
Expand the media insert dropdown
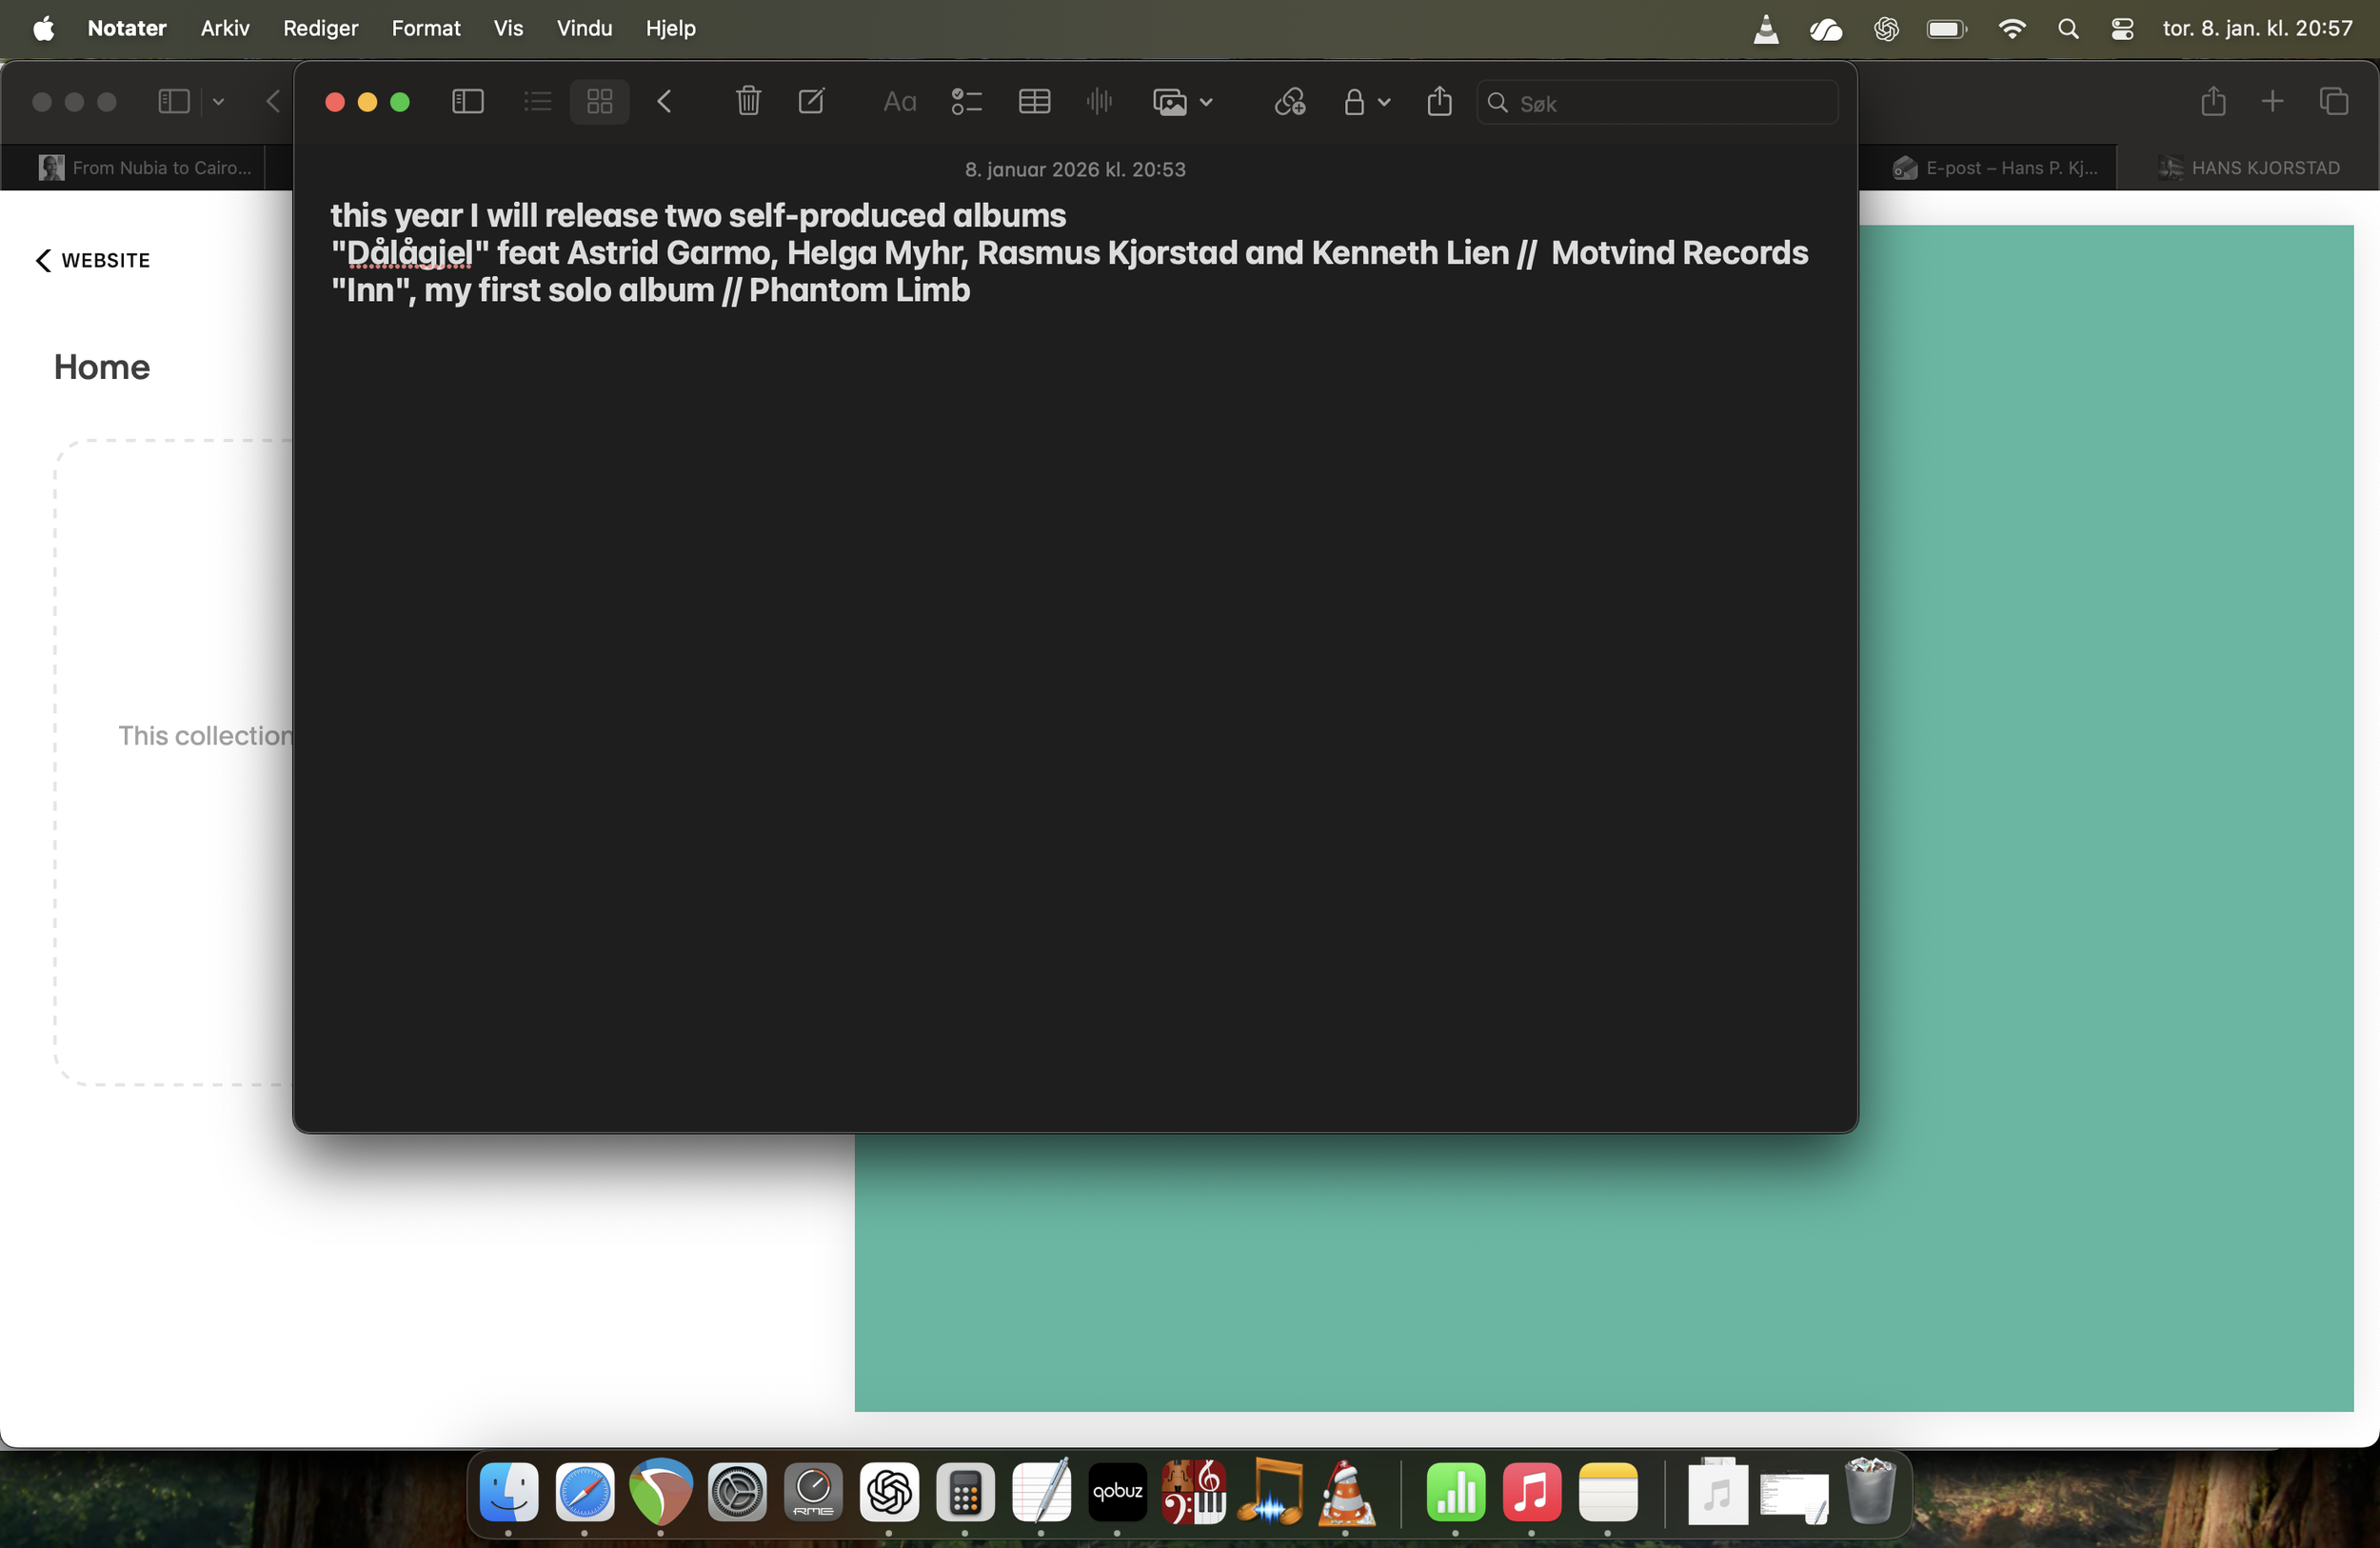(x=1206, y=102)
